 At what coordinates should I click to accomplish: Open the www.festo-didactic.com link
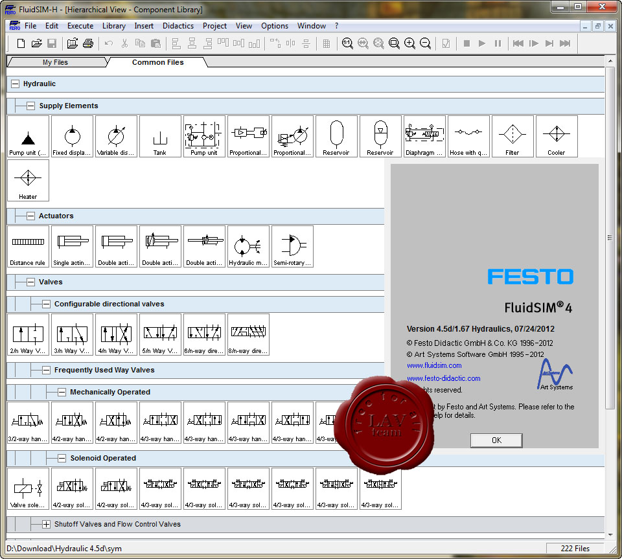point(443,378)
